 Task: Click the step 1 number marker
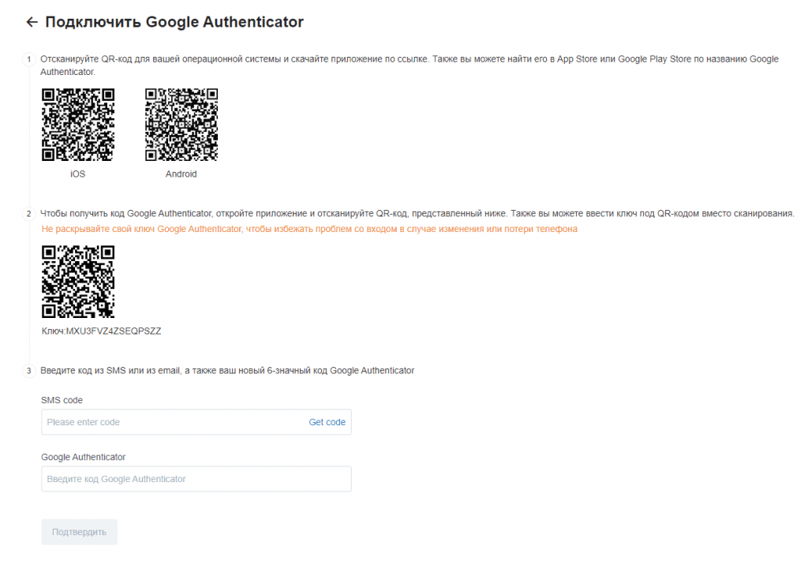click(29, 59)
